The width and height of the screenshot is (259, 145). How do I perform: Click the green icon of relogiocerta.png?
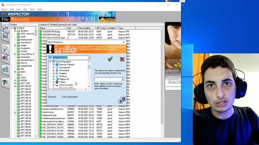tap(40, 115)
